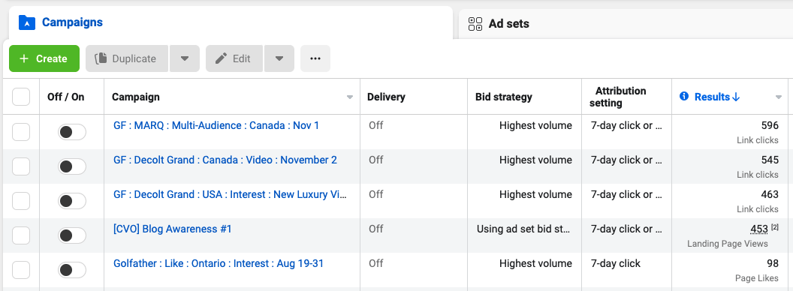Tick the select-all campaigns checkbox
This screenshot has height=291, width=793.
click(21, 97)
